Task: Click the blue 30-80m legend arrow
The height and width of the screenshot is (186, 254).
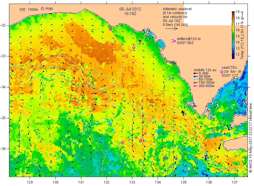Action: pyautogui.click(x=196, y=76)
